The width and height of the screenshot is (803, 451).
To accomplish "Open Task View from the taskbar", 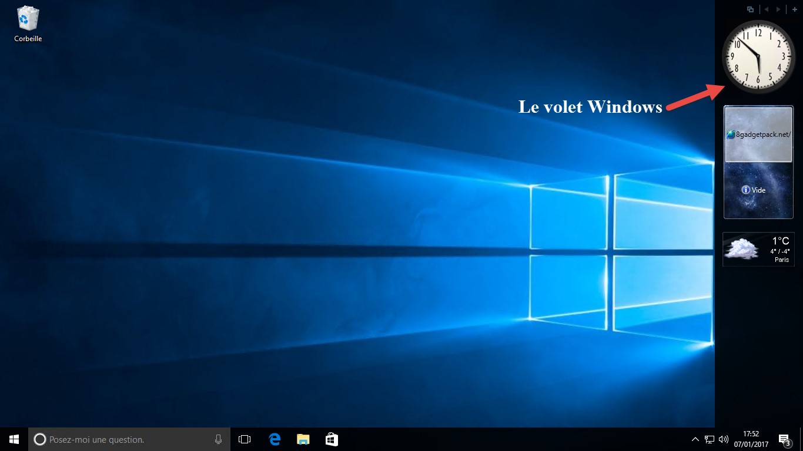I will click(x=245, y=439).
